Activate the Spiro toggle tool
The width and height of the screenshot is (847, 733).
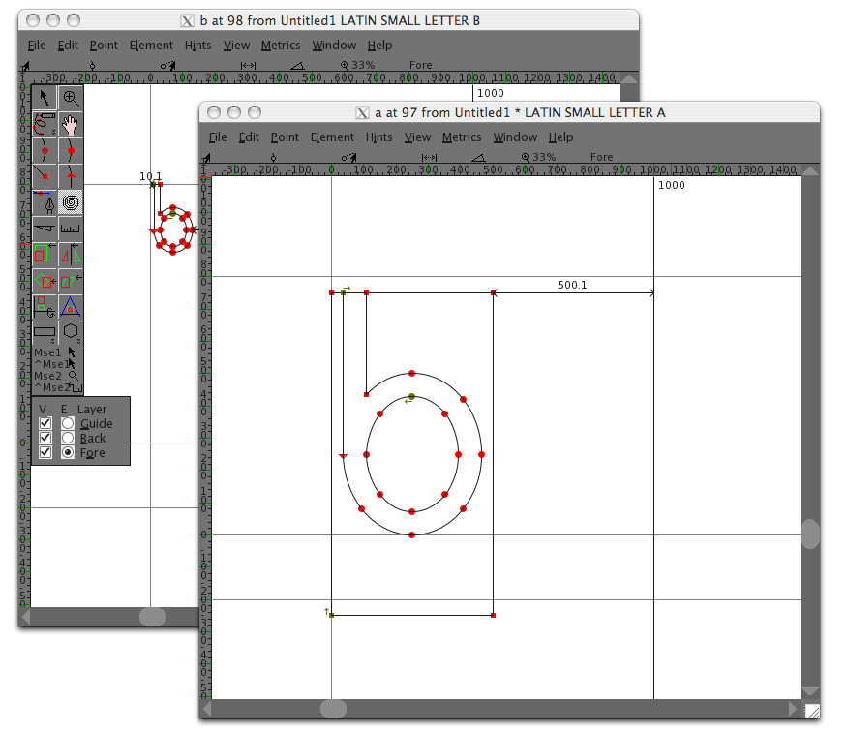(71, 202)
